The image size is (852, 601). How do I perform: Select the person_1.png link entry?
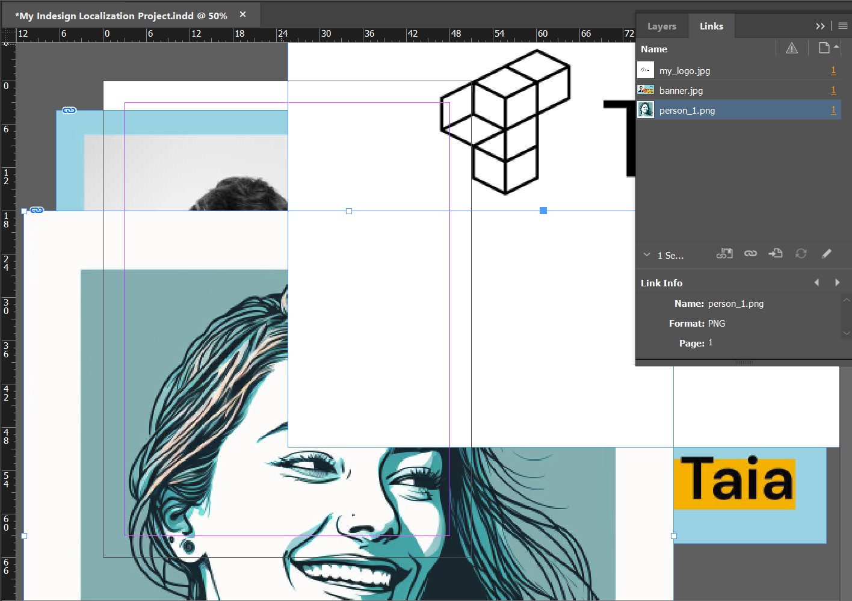tap(687, 110)
